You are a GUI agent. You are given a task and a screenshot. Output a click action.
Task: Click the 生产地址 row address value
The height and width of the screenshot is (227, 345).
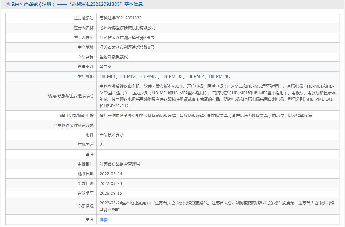[127, 47]
